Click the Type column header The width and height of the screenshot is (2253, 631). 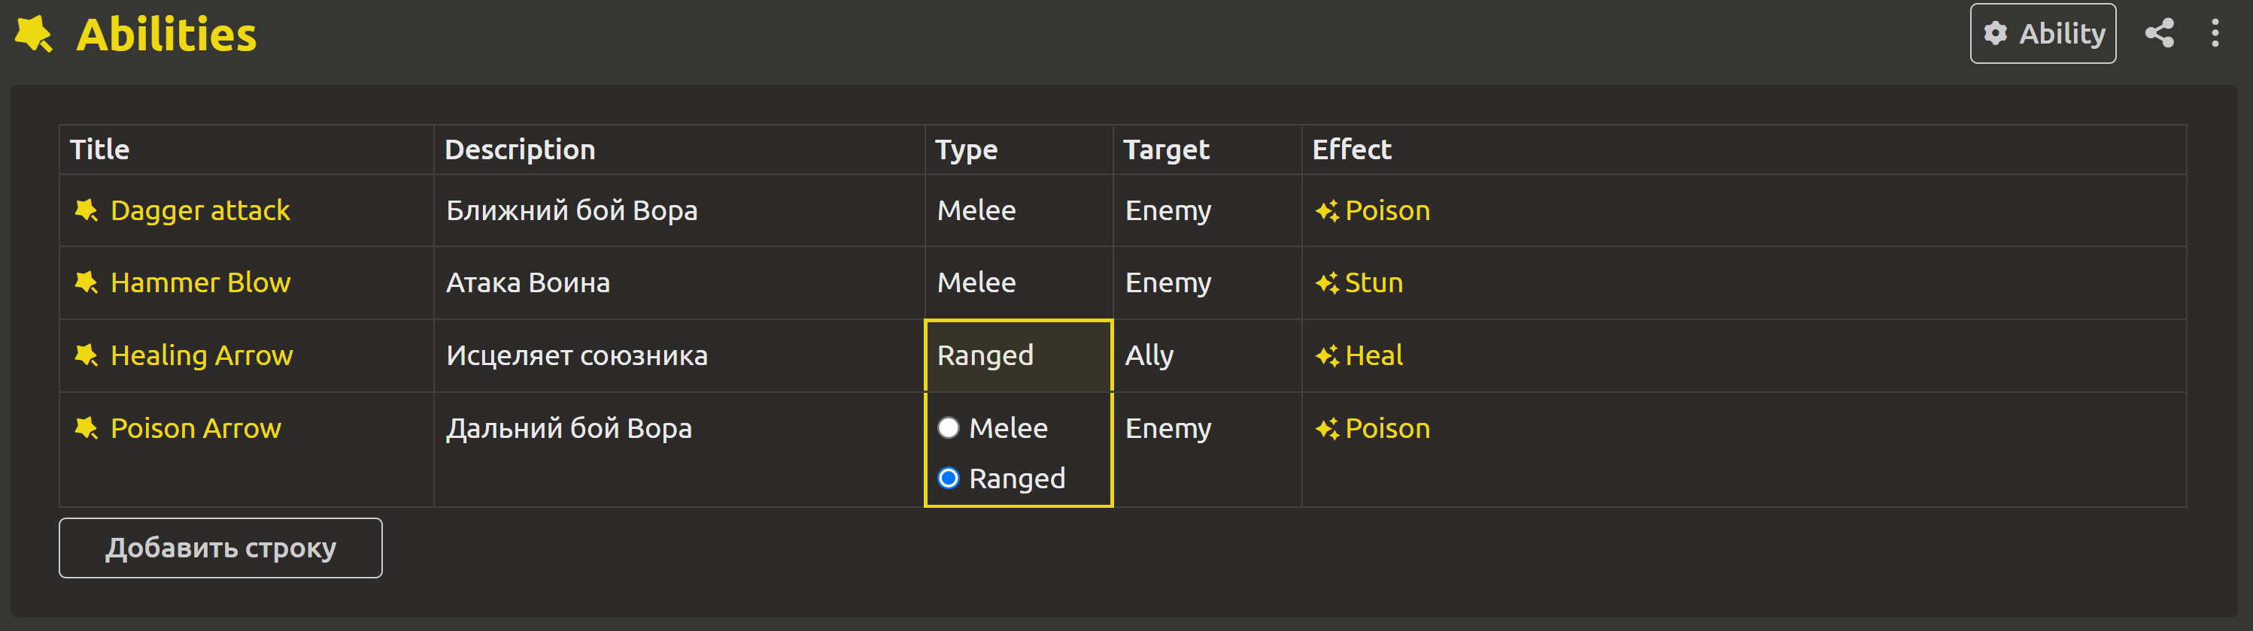pyautogui.click(x=967, y=149)
